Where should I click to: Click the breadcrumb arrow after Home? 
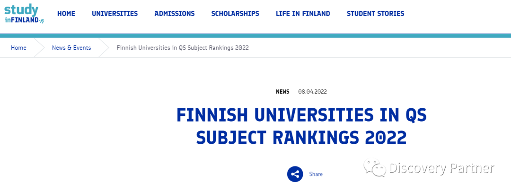(39, 48)
